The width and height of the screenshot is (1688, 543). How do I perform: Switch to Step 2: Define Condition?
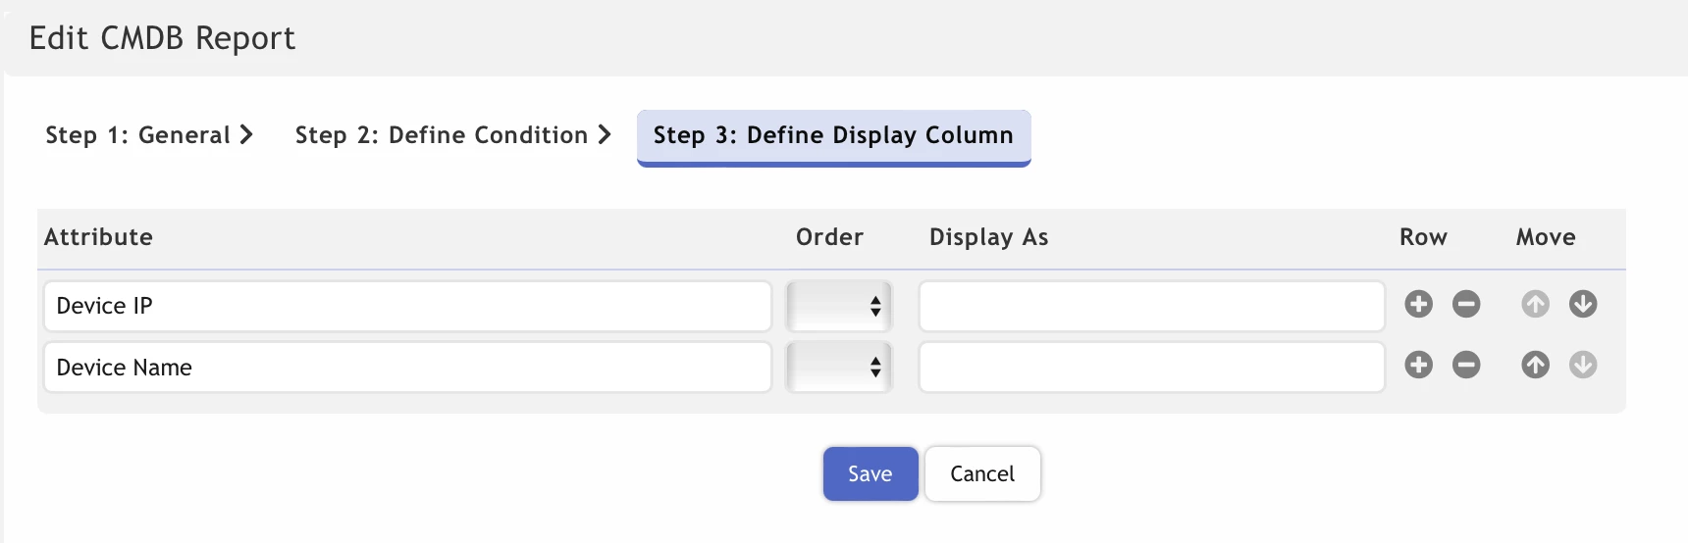coord(452,135)
